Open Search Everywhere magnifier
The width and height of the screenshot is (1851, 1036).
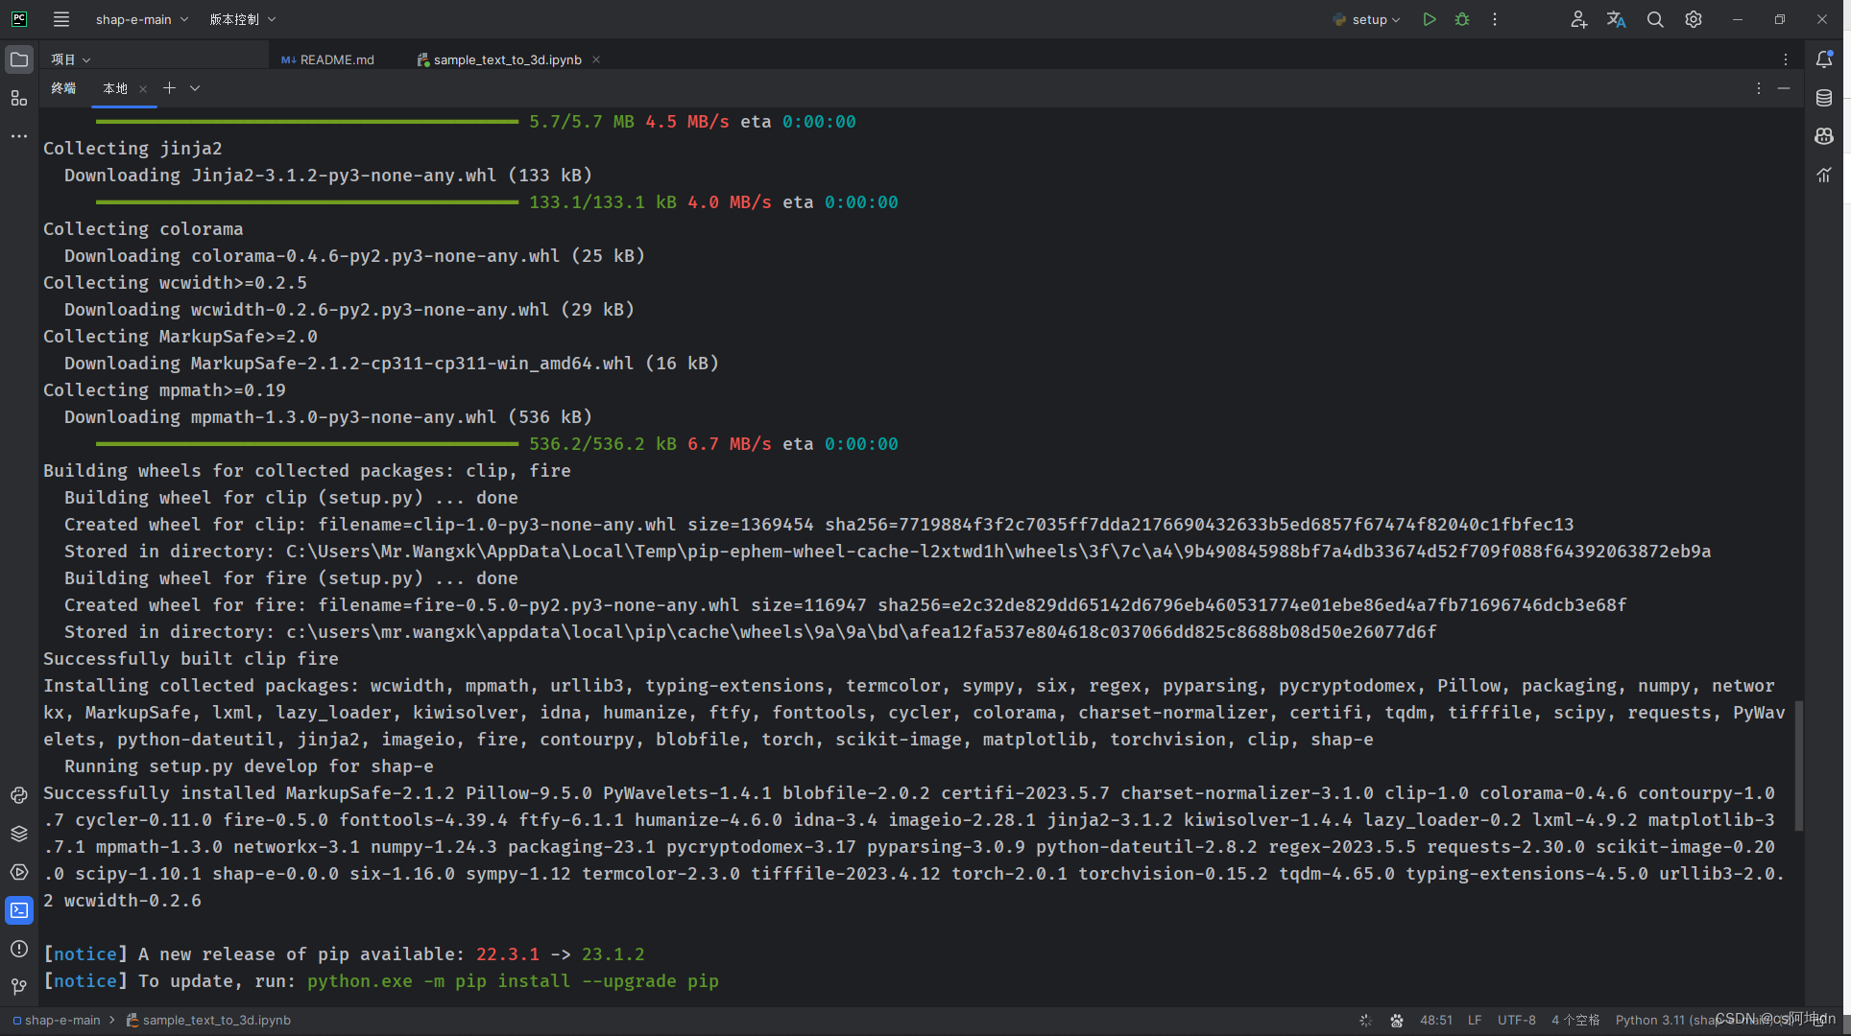click(x=1655, y=19)
